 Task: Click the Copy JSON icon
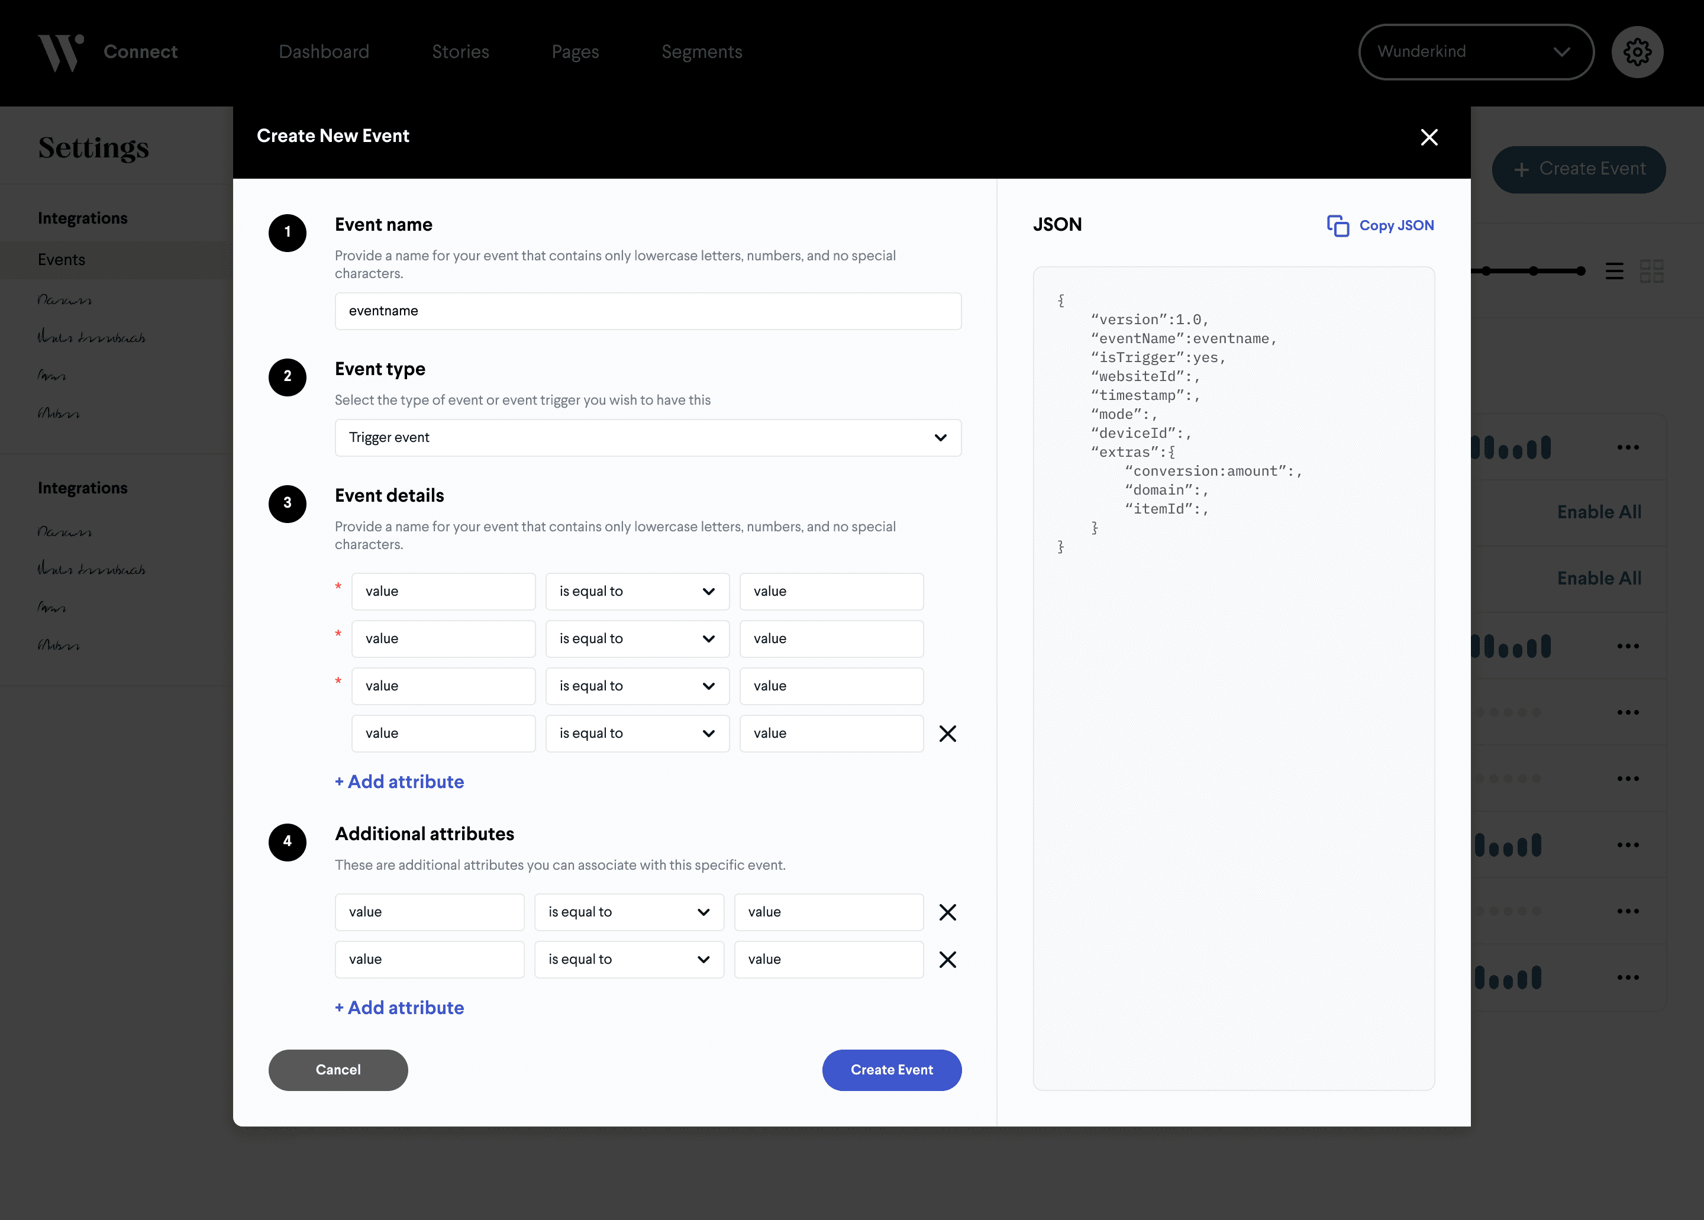click(x=1337, y=225)
